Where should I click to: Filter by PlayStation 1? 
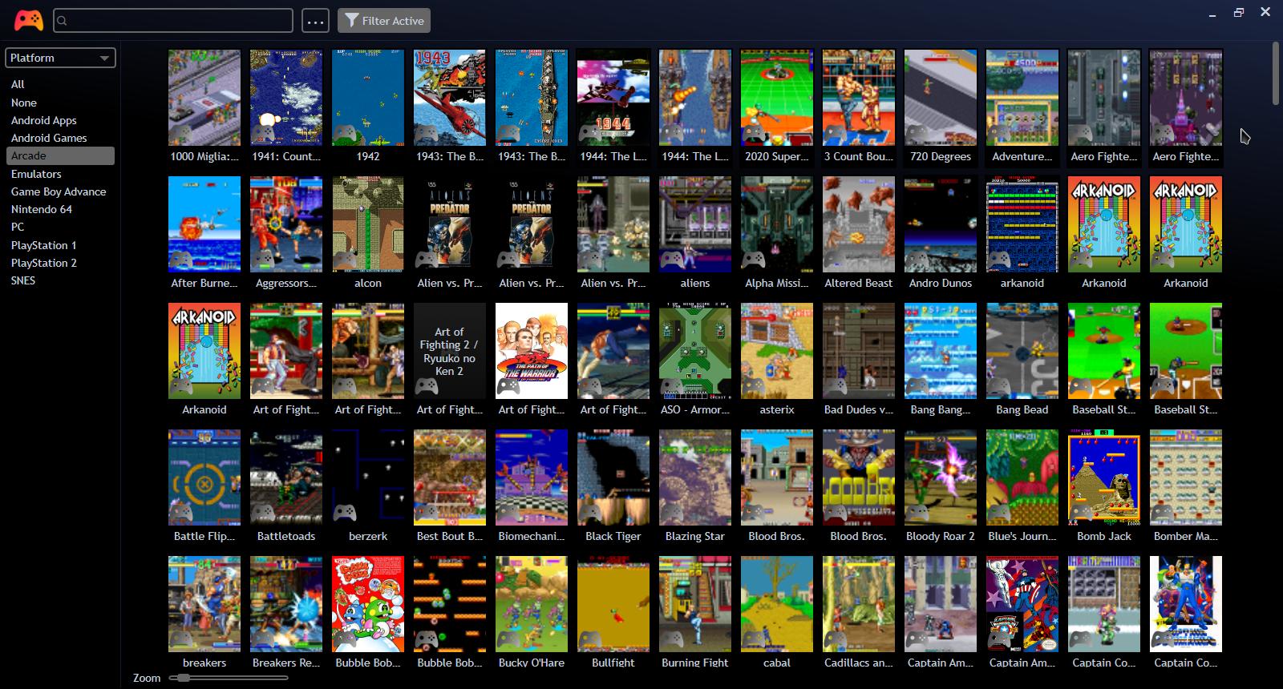(x=60, y=245)
